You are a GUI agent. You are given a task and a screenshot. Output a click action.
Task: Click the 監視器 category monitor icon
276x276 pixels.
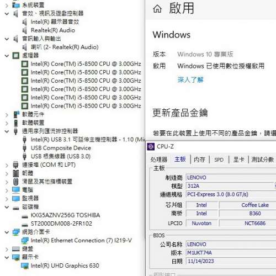coord(16,198)
